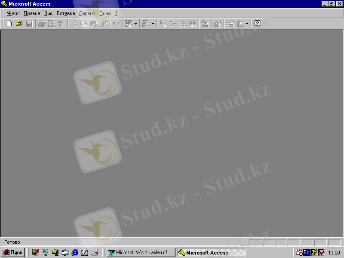Viewport: 344px width, 258px height.
Task: Click the Paste clipboard icon
Action: pos(94,24)
